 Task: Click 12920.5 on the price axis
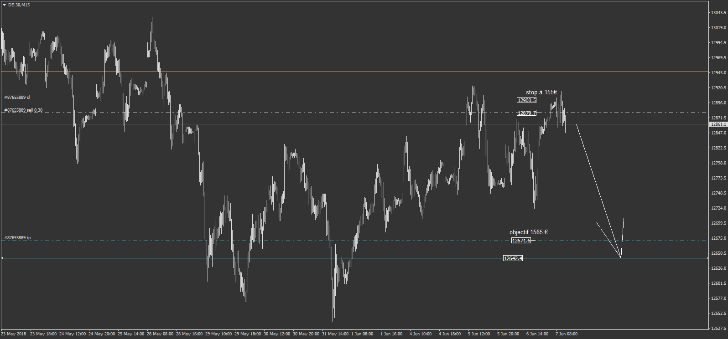pos(718,88)
